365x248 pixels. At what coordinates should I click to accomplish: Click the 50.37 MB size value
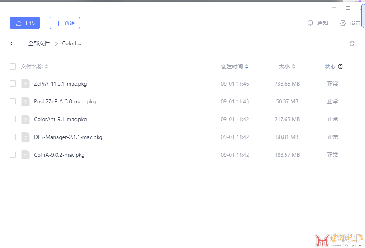pyautogui.click(x=287, y=101)
